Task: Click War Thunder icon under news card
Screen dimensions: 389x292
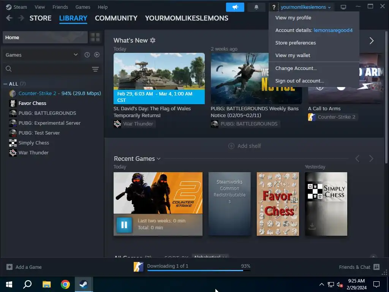Action: [117, 124]
